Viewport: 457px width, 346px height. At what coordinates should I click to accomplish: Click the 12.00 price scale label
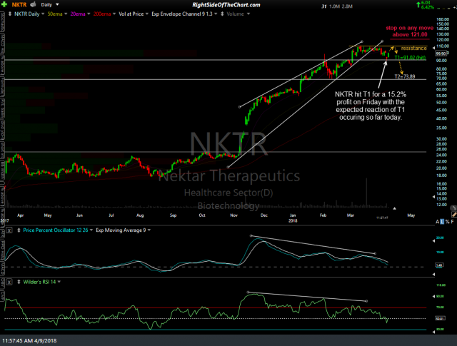pyautogui.click(x=441, y=205)
